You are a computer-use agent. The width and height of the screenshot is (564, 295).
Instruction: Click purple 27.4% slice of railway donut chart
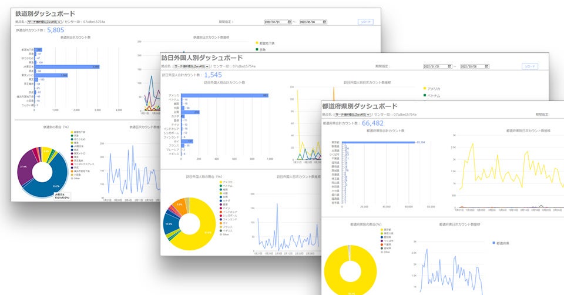point(25,166)
